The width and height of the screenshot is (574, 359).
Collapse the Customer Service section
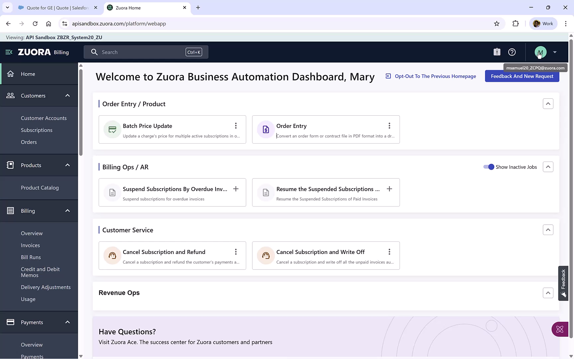(x=548, y=230)
